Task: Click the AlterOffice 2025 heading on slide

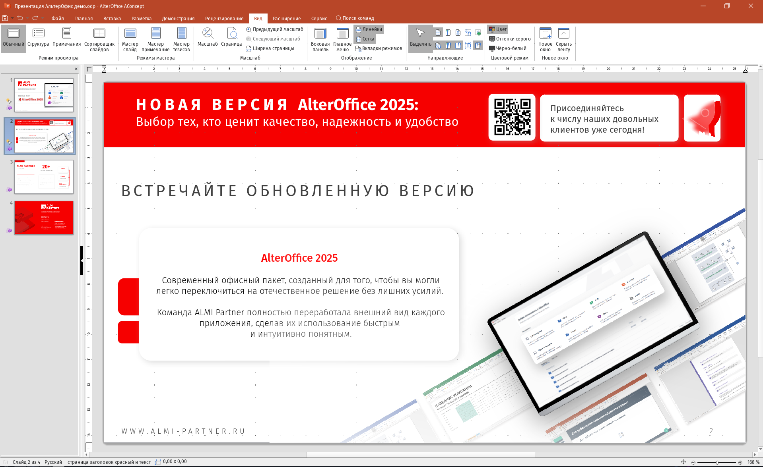Action: point(299,258)
